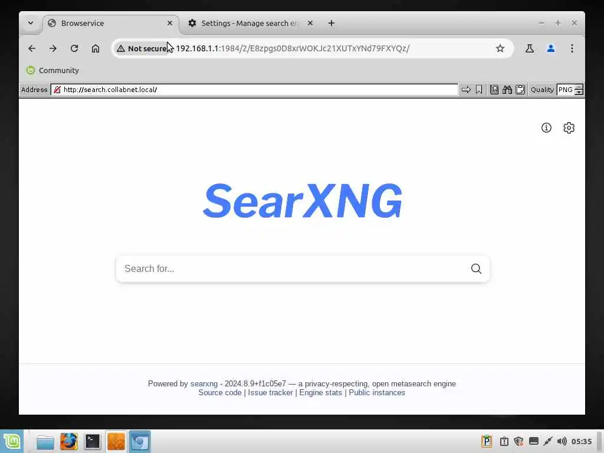Open the file manager in taskbar
This screenshot has height=453, width=604.
45,442
